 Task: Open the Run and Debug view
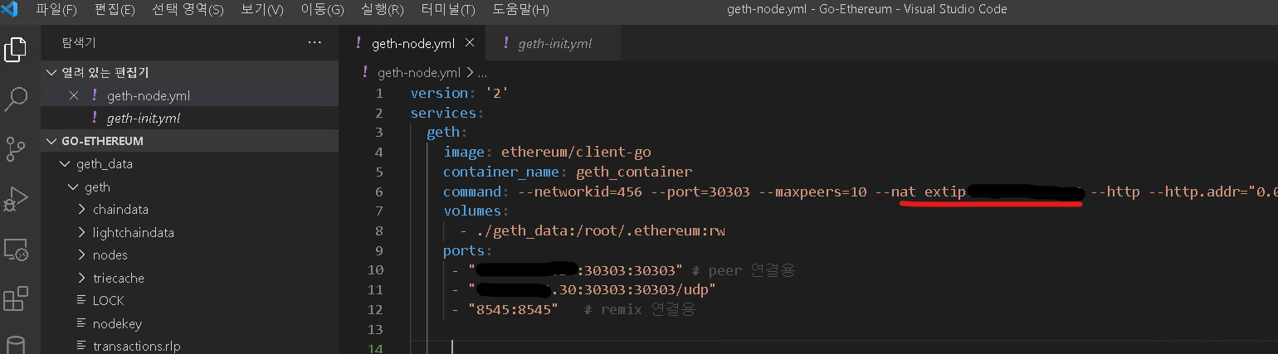click(x=16, y=199)
